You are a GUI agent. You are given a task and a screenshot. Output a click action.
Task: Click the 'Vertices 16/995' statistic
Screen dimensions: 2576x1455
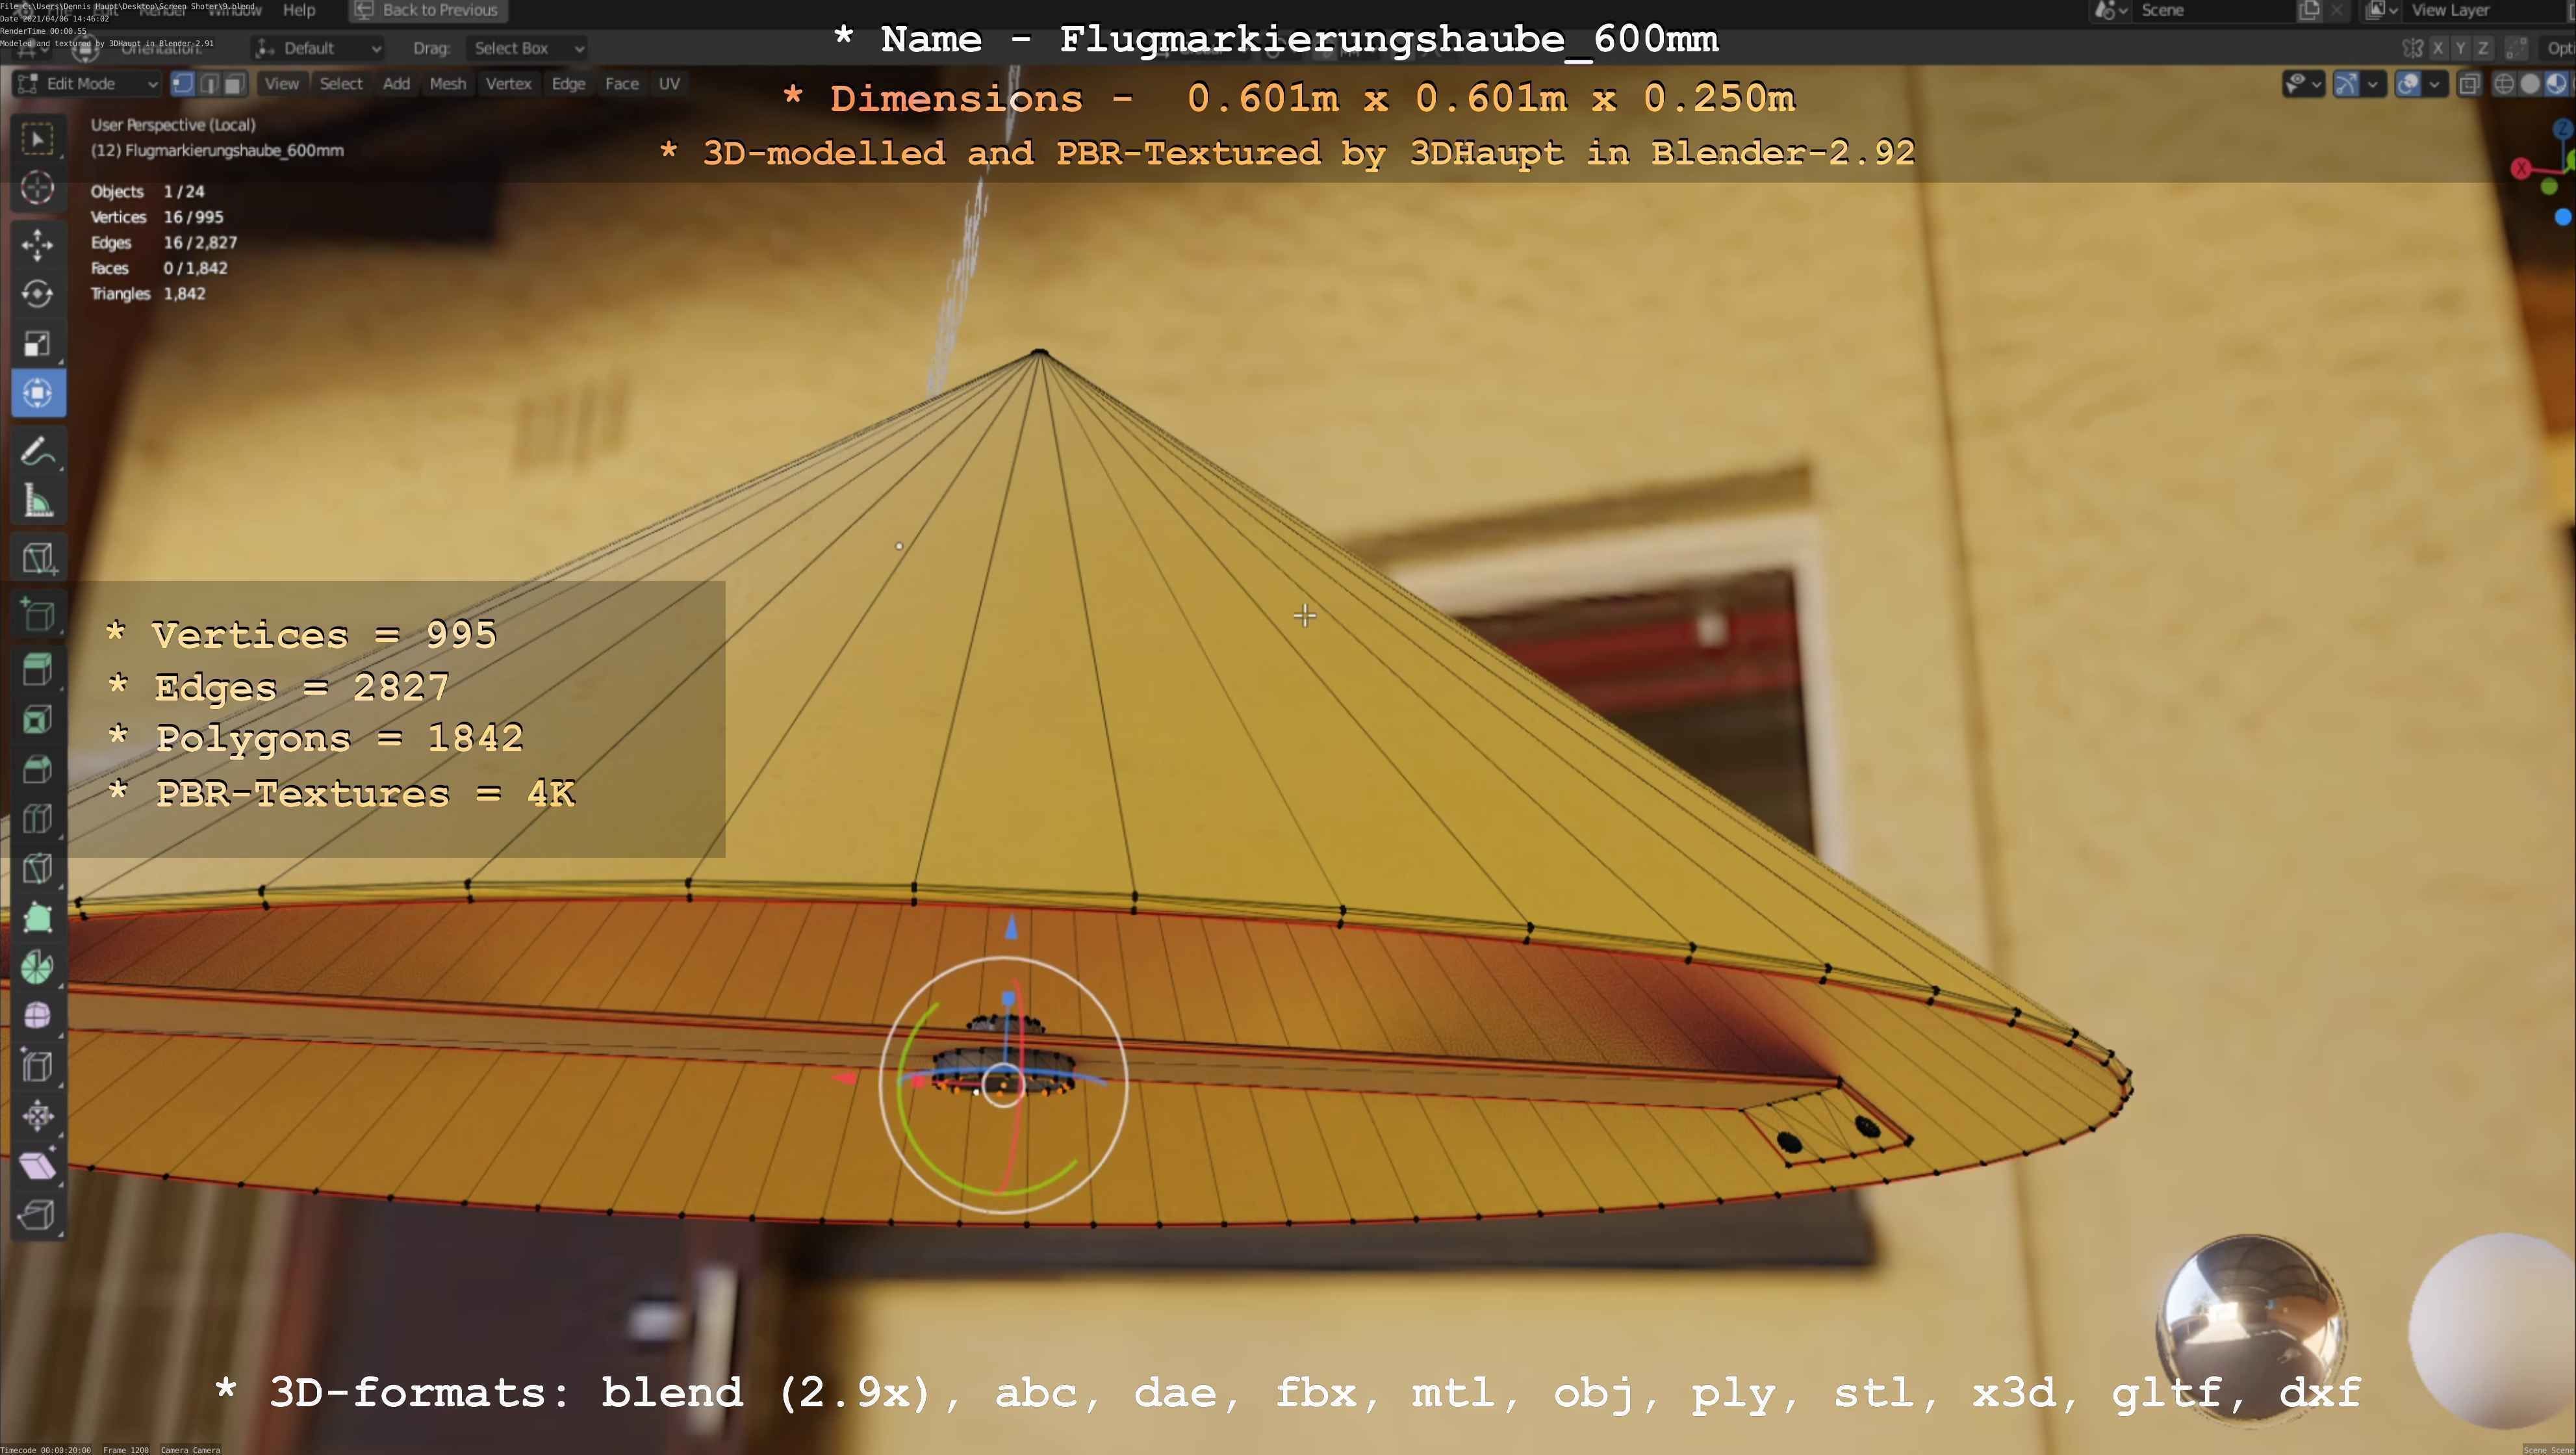157,217
